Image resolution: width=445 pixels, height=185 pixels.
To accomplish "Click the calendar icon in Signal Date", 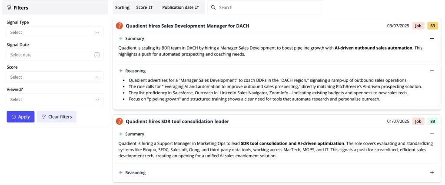I will 97,55.
